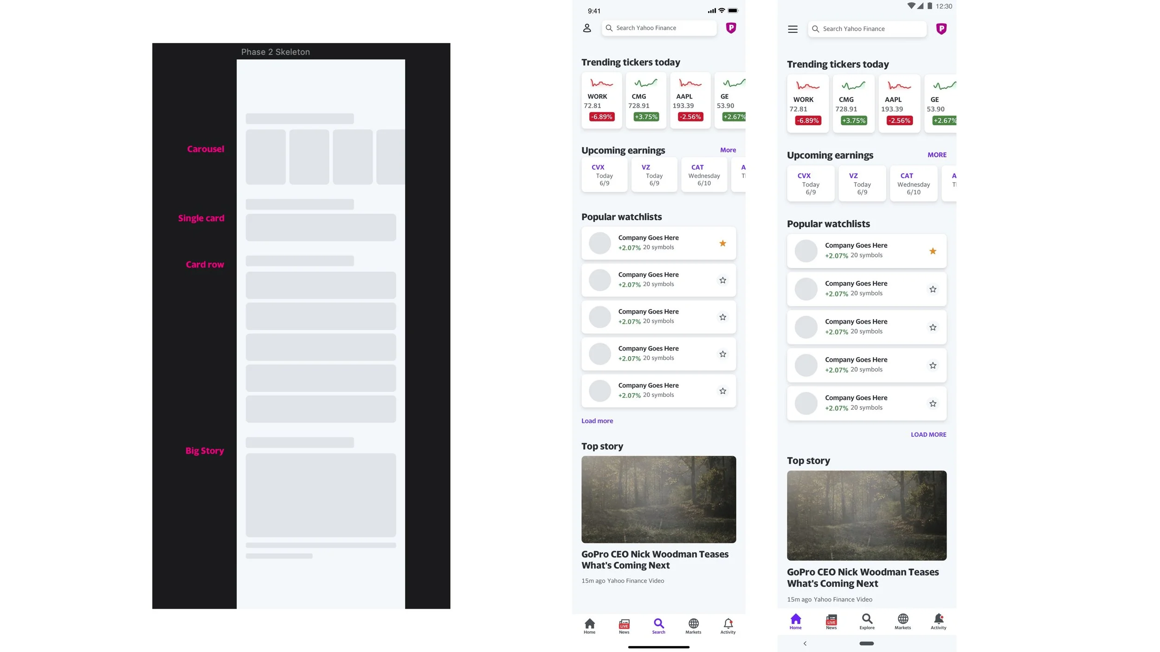Star the last watchlist in Android mockup
The width and height of the screenshot is (1160, 652).
point(933,403)
